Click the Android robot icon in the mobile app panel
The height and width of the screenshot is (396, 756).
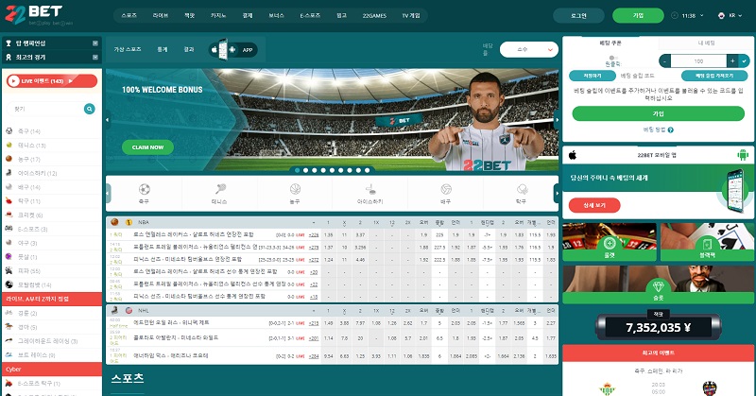743,155
